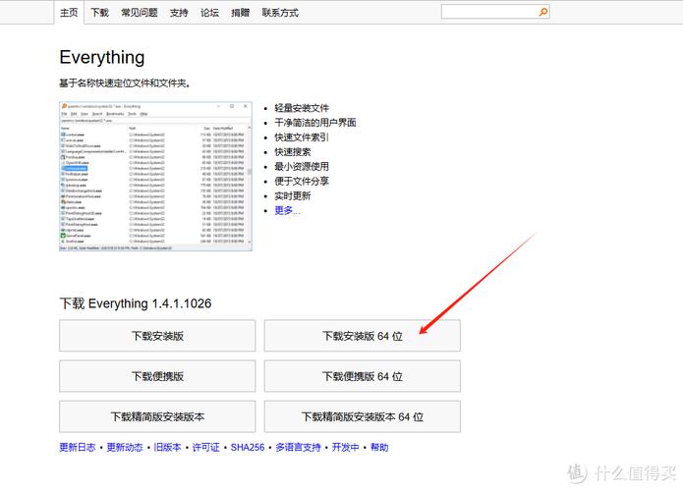Open the 捐赠 donate page
Screen dimensions: 683x491
click(240, 13)
